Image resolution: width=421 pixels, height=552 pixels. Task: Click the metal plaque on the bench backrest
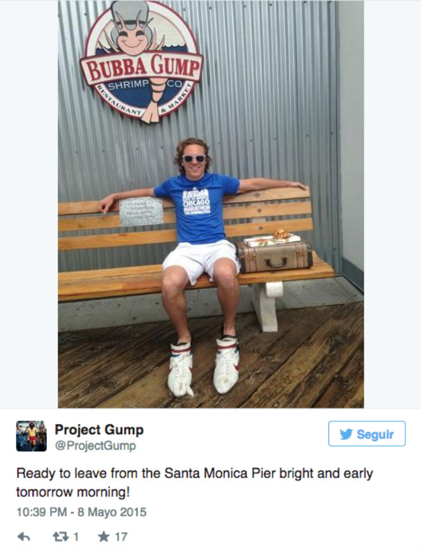141,211
